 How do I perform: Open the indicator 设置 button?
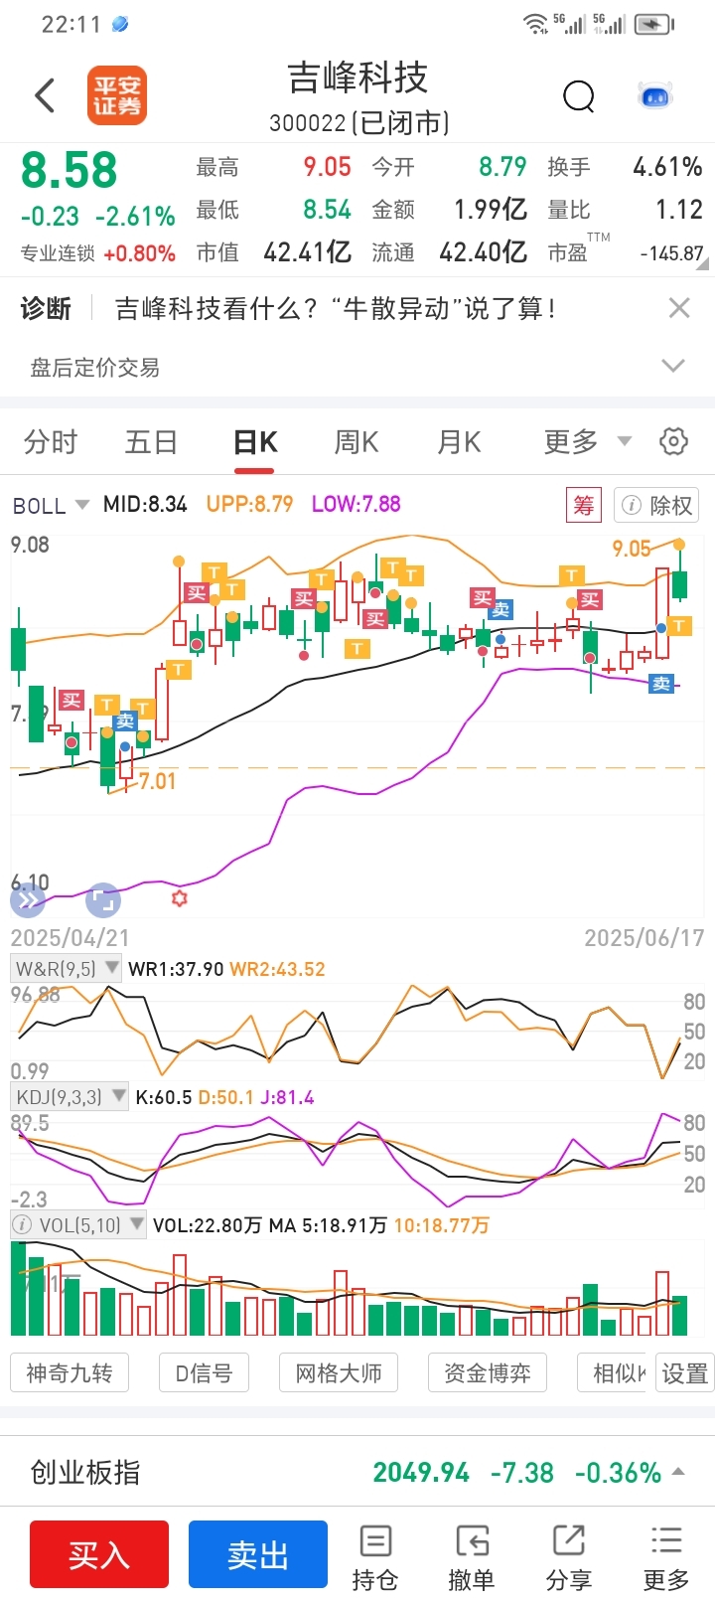(x=685, y=1372)
